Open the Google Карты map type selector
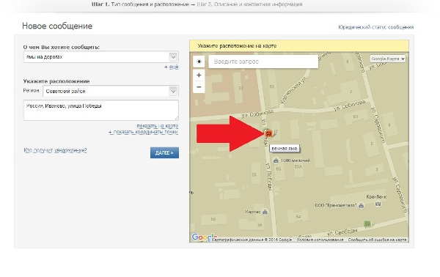Screen dimensions: 440x277 [388, 59]
